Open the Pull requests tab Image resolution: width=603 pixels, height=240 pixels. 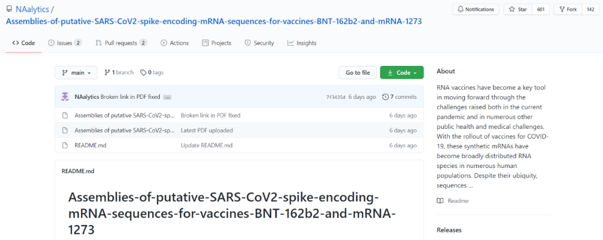(x=121, y=43)
